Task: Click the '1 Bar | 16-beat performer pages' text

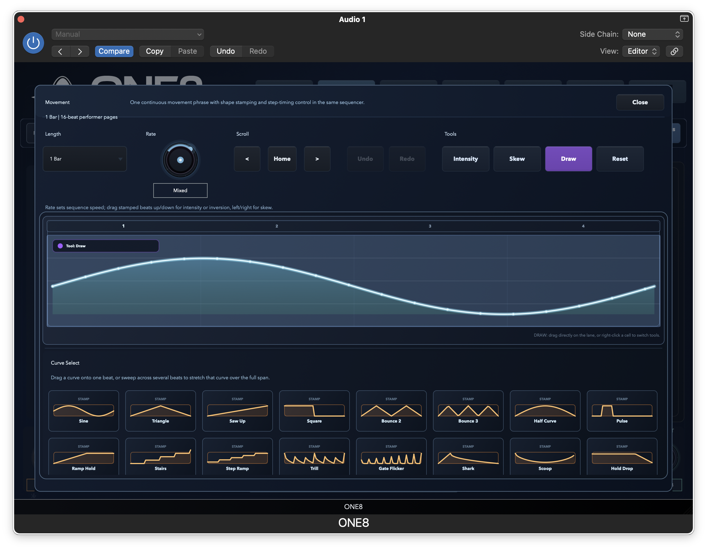Action: coord(81,117)
